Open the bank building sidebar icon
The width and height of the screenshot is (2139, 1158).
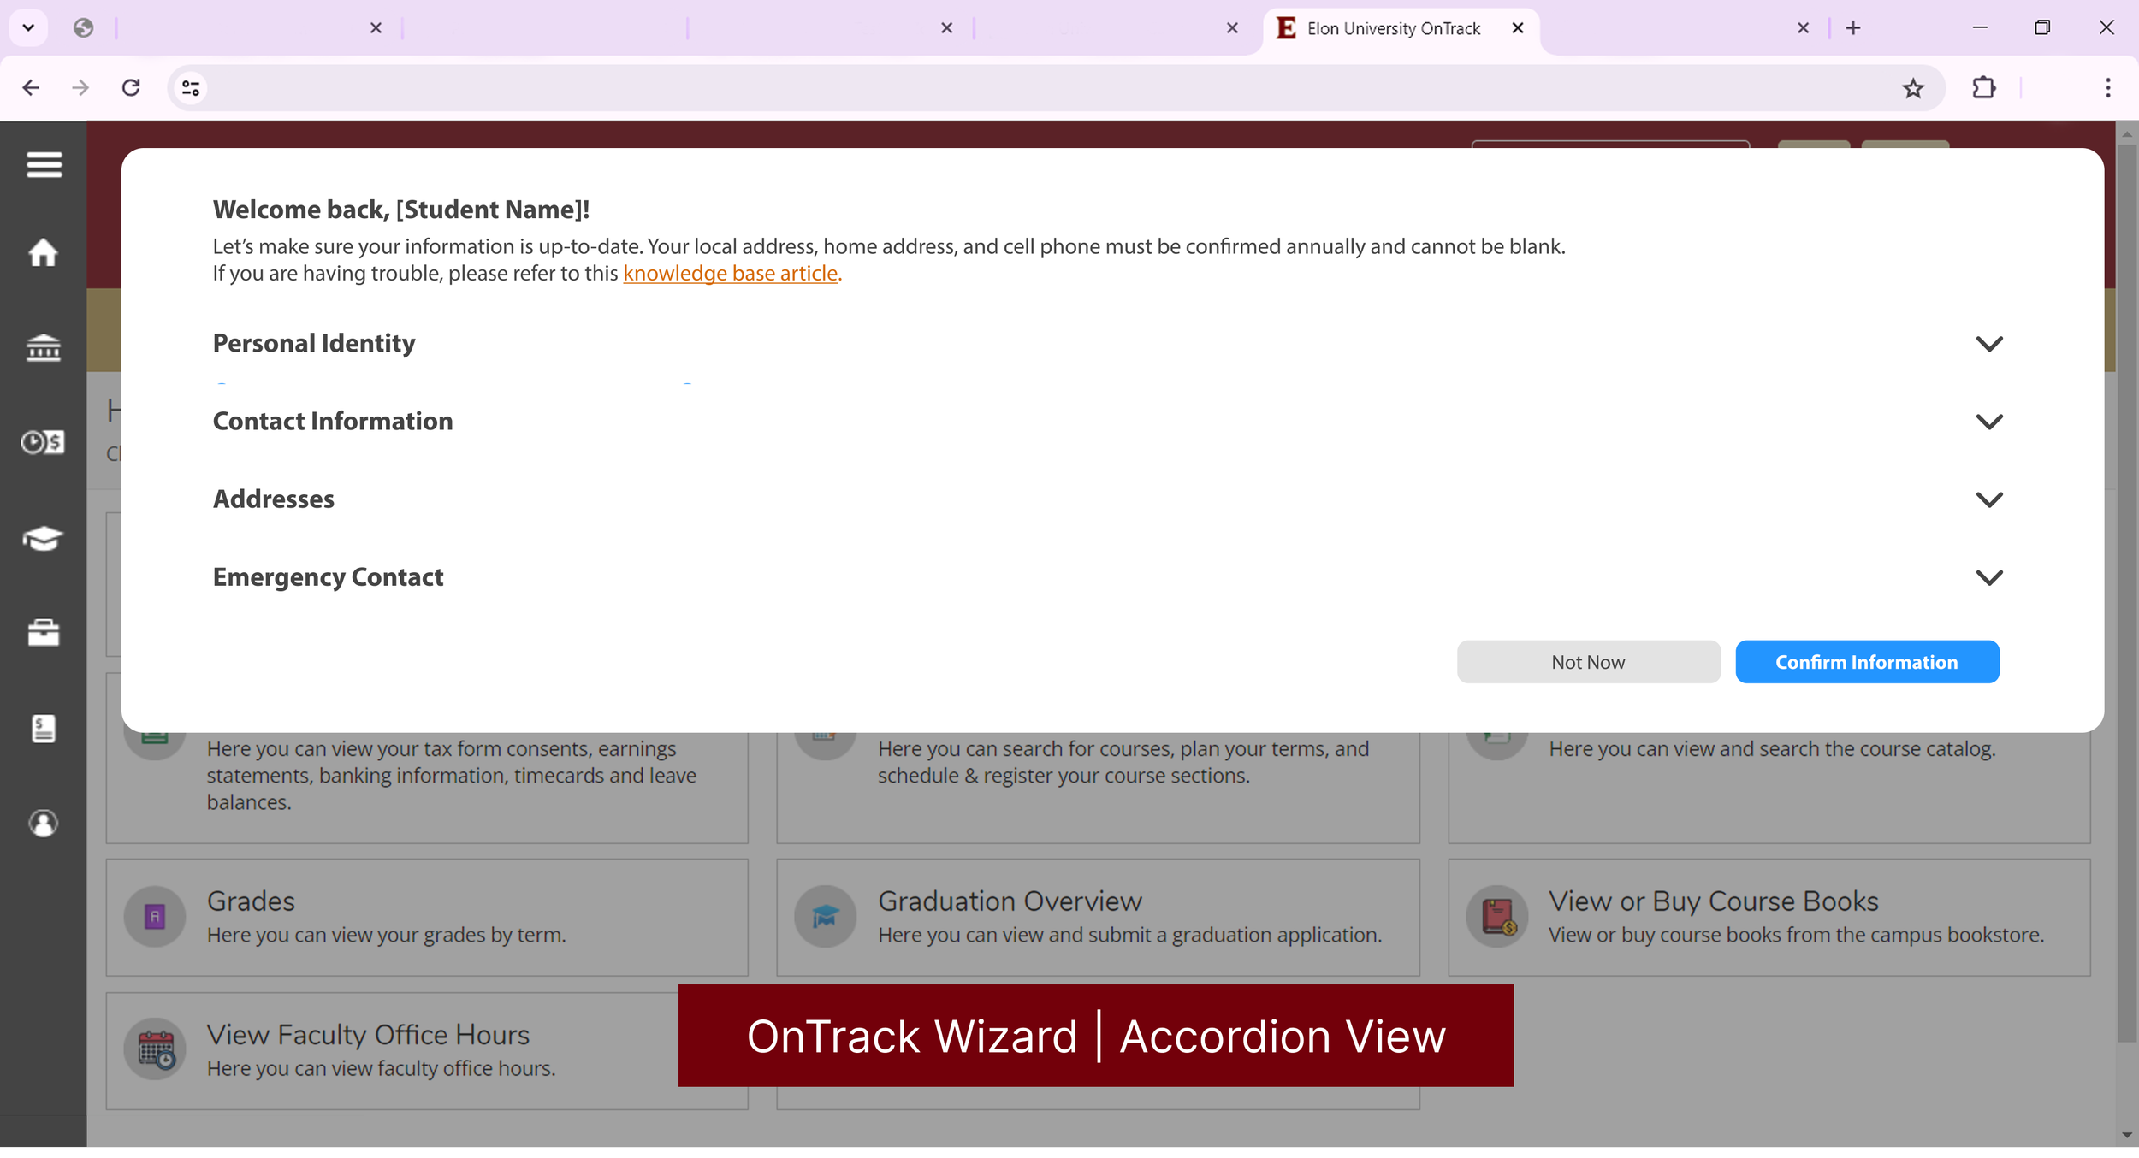click(x=44, y=348)
